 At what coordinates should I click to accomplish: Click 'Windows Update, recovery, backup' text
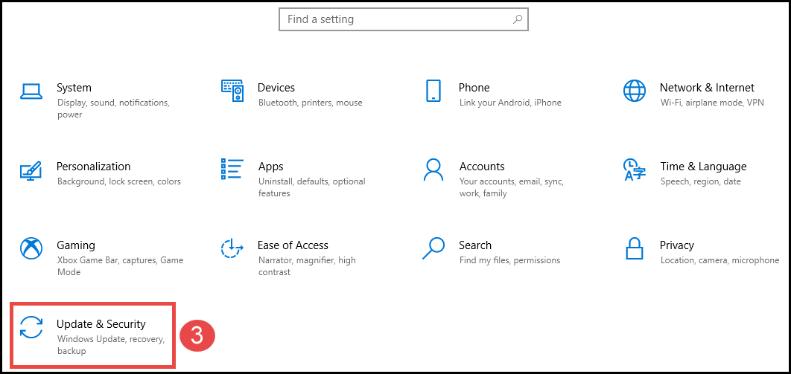point(111,345)
